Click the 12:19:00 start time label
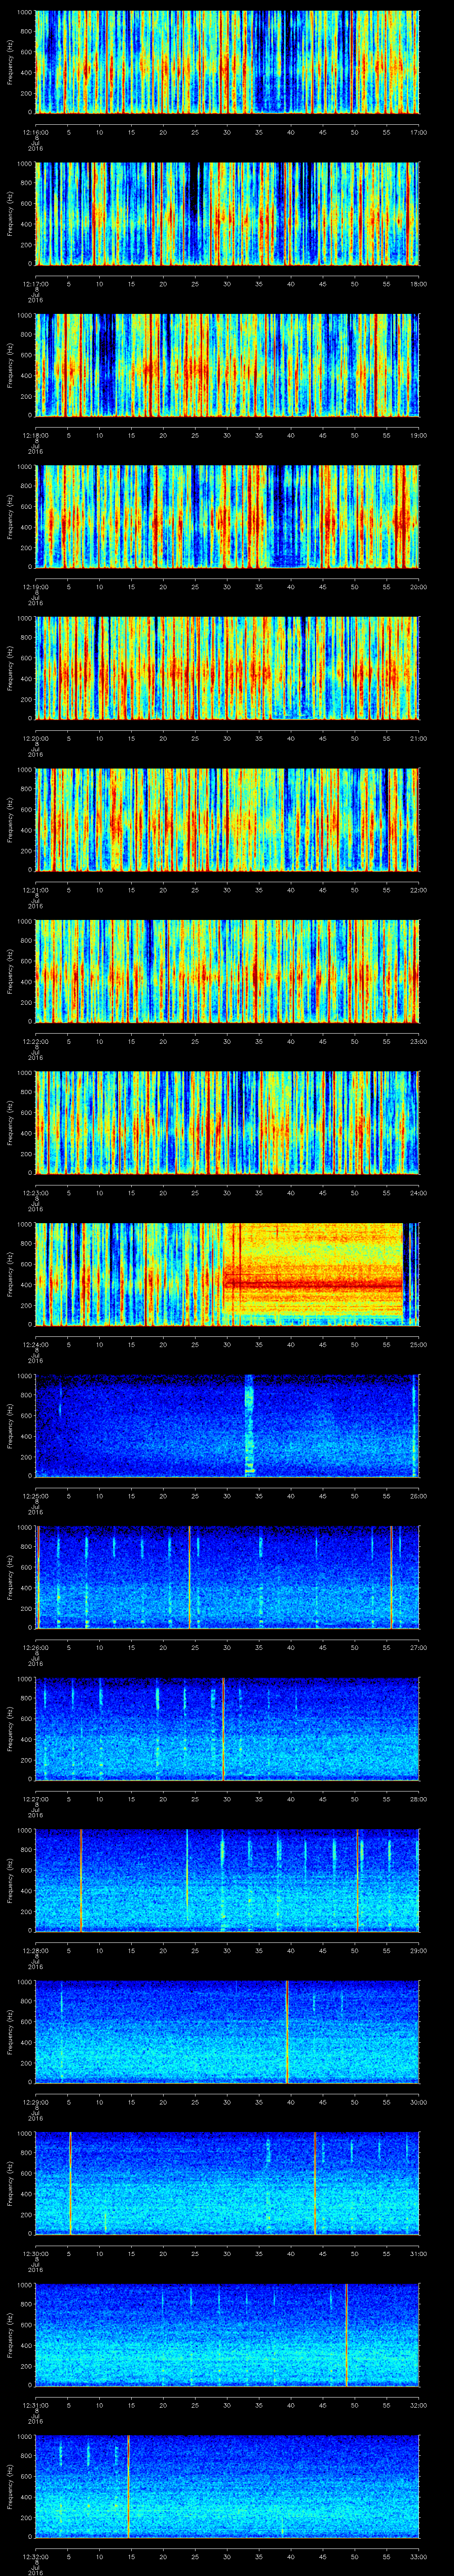454x2576 pixels. click(x=36, y=587)
